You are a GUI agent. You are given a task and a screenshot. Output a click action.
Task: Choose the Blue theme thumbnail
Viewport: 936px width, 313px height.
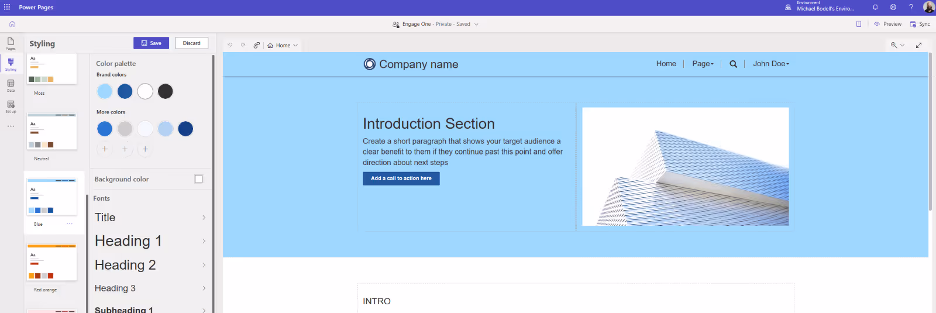point(52,197)
